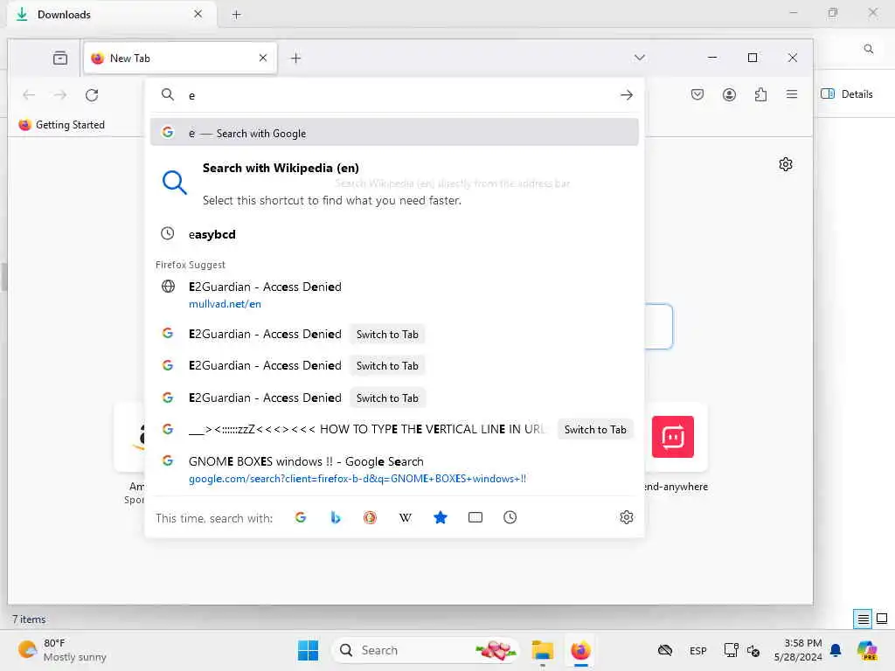Click the Firefox View icon

[60, 58]
